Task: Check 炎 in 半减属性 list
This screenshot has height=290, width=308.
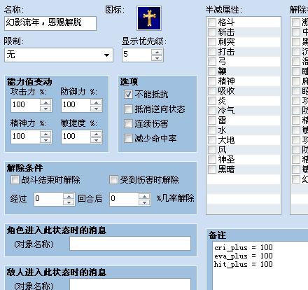Action: click(x=212, y=101)
